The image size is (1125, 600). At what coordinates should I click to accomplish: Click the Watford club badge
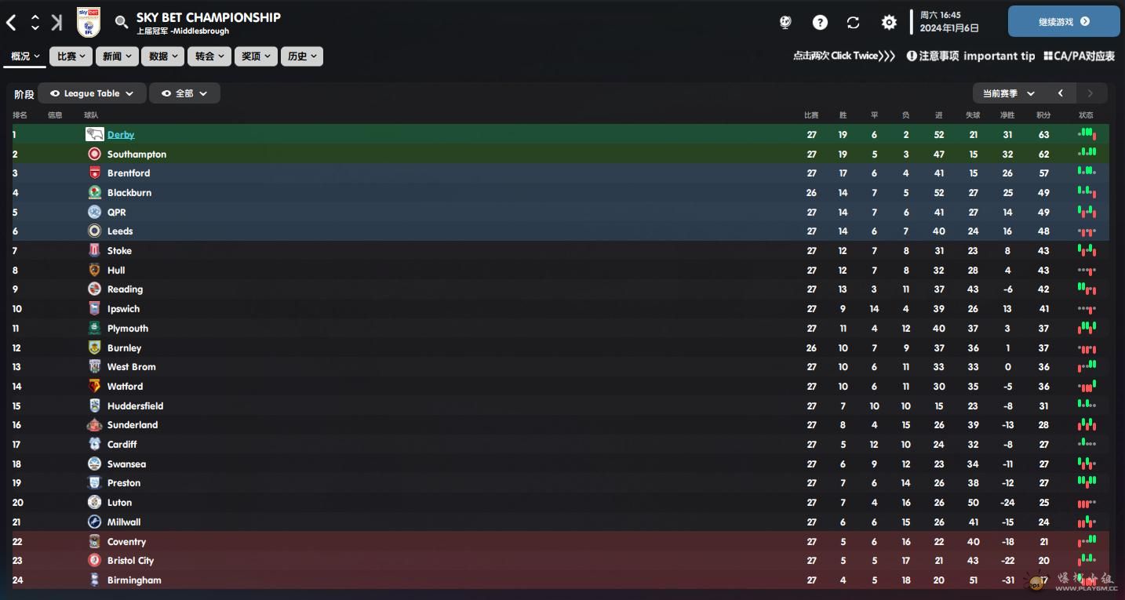94,386
